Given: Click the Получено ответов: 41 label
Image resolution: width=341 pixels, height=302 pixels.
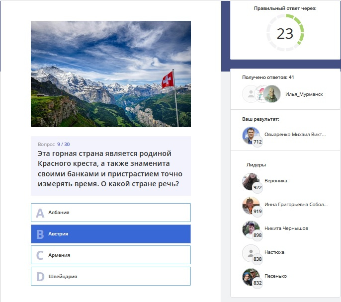Looking at the screenshot, I should pyautogui.click(x=268, y=77).
